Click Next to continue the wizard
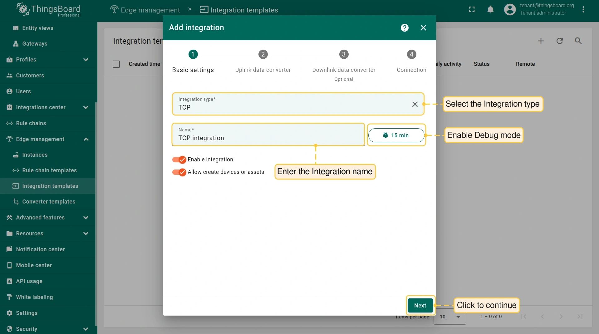Viewport: 599px width, 334px height. (x=420, y=306)
